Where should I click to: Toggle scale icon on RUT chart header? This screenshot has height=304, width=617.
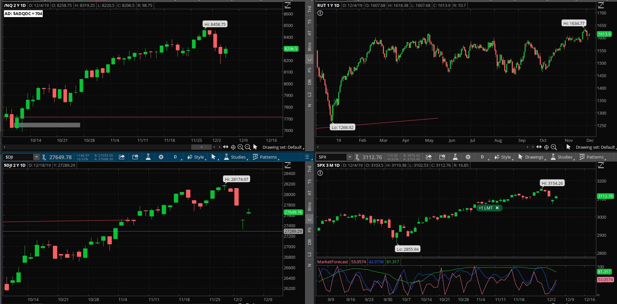601,5
